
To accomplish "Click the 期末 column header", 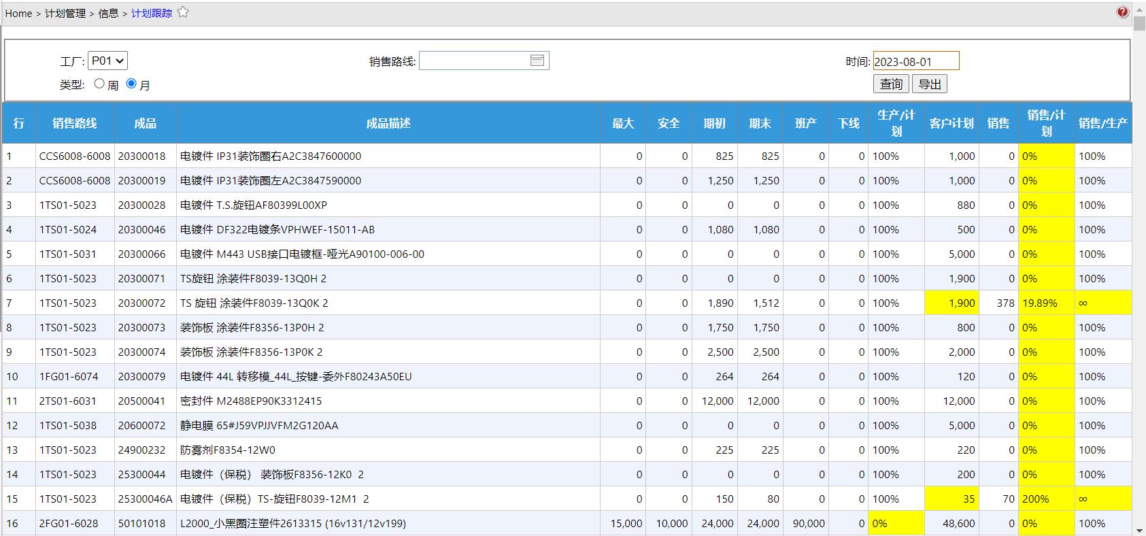I will click(760, 123).
